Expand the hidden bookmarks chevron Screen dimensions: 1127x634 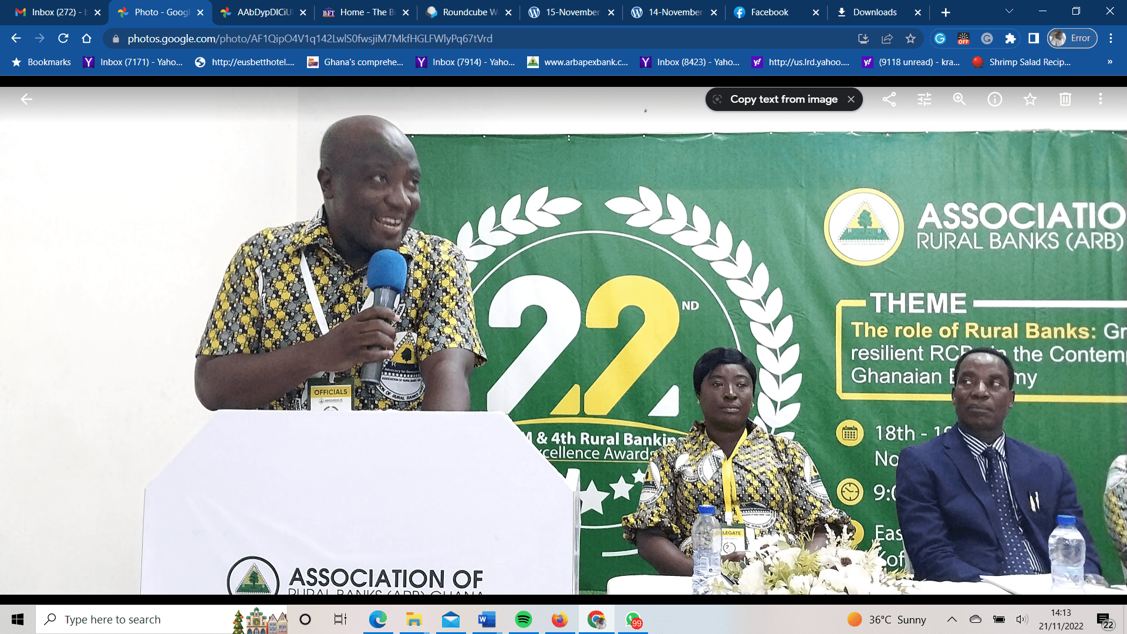coord(1110,62)
